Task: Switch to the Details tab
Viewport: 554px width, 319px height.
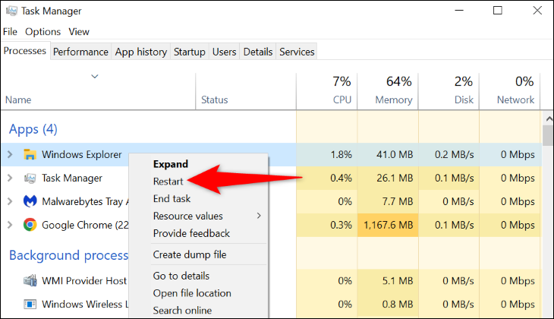Action: pyautogui.click(x=258, y=52)
